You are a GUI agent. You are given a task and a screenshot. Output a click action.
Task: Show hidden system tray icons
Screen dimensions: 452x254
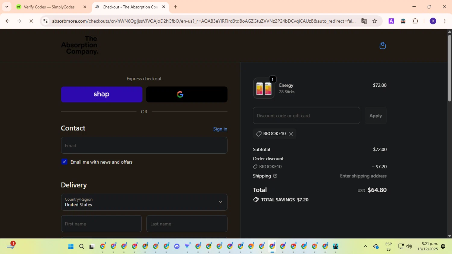point(366,246)
